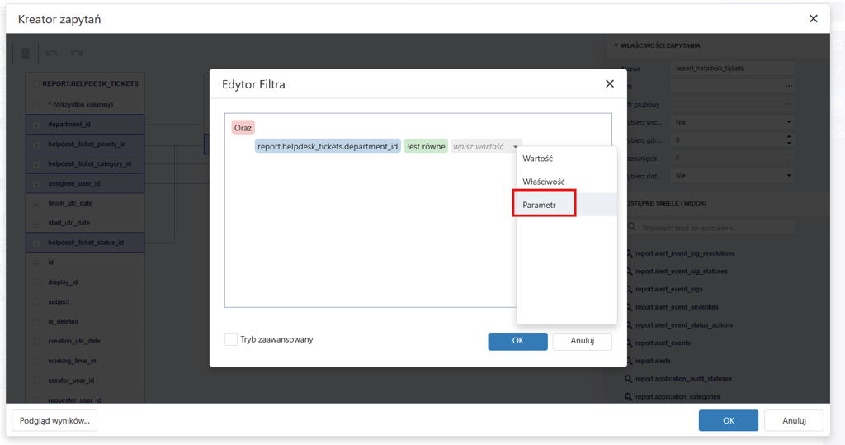Collapse the Właściwości zapytania section
845x445 pixels.
pos(616,46)
